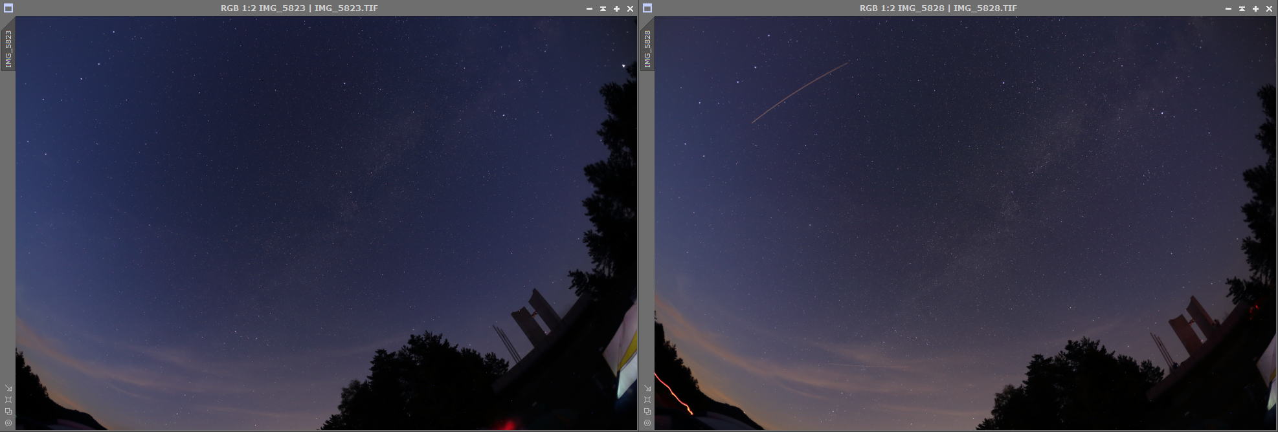This screenshot has width=1278, height=432.
Task: Click overlapping-squares icon in IMG_5823 window
Action: pos(8,411)
